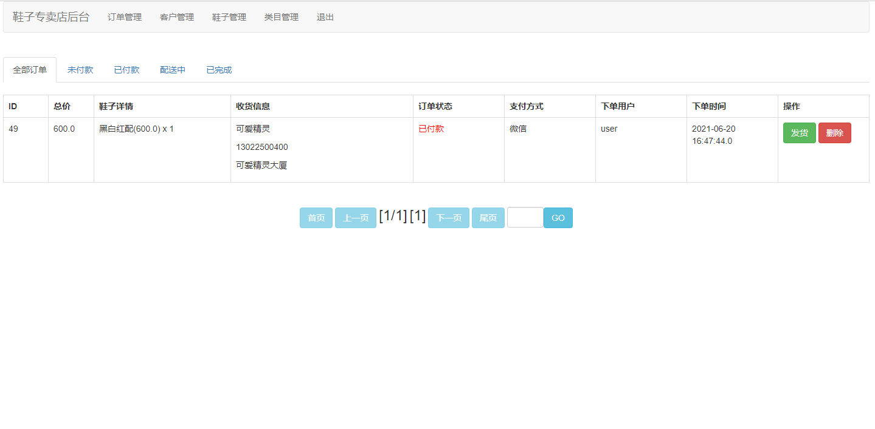Open the 鞋子管理 menu item
Viewport: 875px width, 429px height.
pyautogui.click(x=229, y=17)
